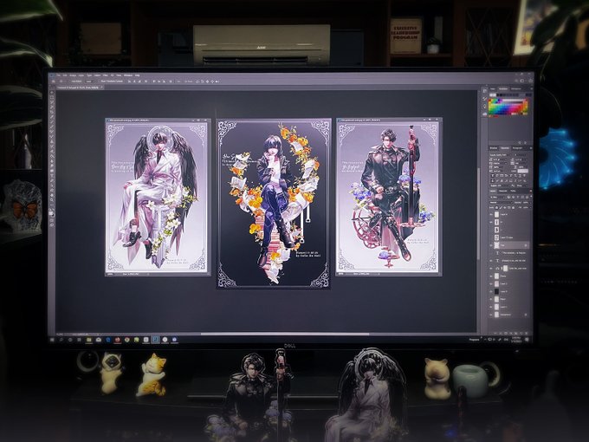This screenshot has width=589, height=442.
Task: Pick a red swatch from the Swatches grid
Action: (x=520, y=107)
